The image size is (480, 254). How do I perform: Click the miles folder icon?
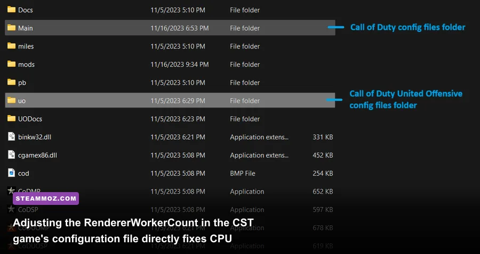pos(11,46)
